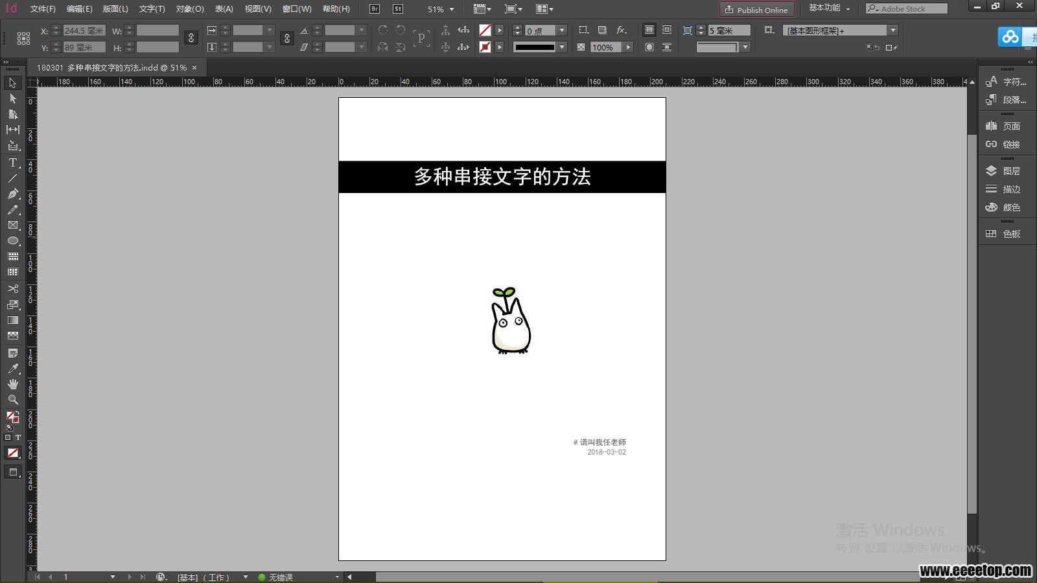This screenshot has height=583, width=1037.
Task: Open the fx effects icon
Action: point(622,30)
